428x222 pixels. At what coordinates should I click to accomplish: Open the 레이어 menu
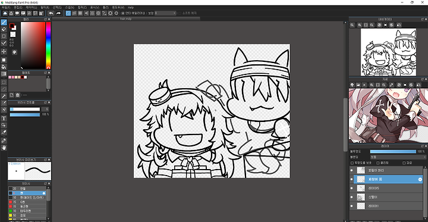[x=31, y=7]
